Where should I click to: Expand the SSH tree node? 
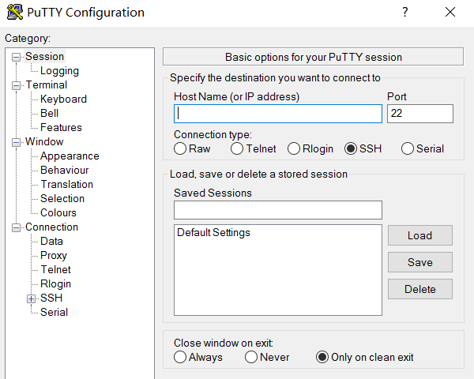(31, 298)
